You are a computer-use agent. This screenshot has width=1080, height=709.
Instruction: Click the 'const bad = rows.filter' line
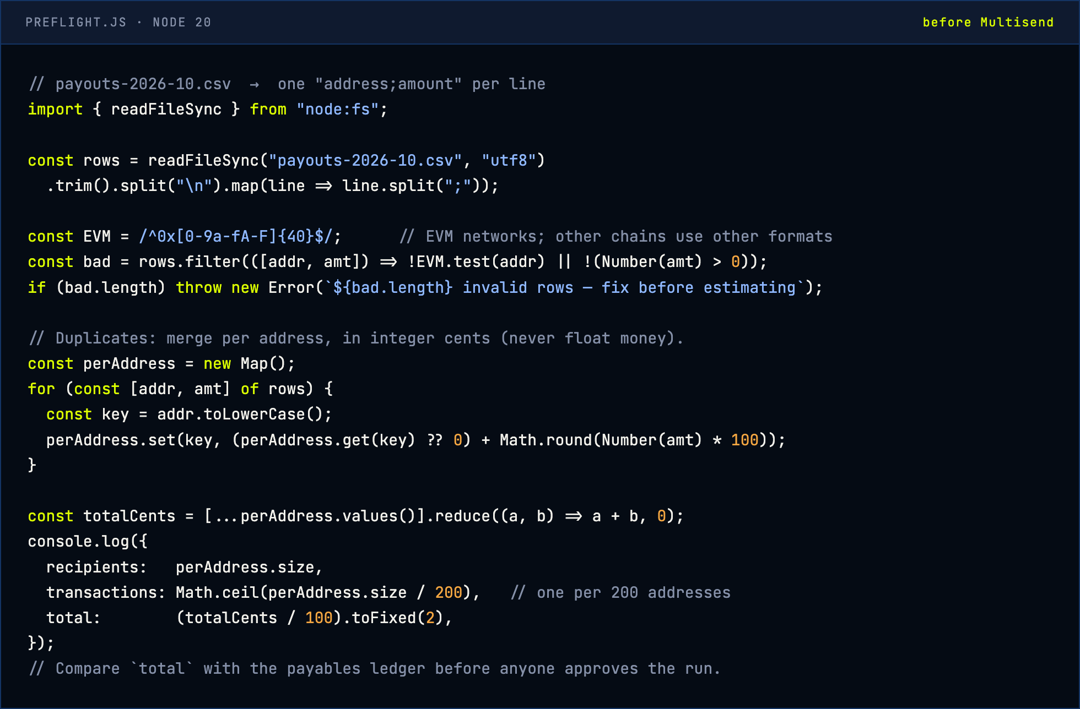click(x=397, y=262)
